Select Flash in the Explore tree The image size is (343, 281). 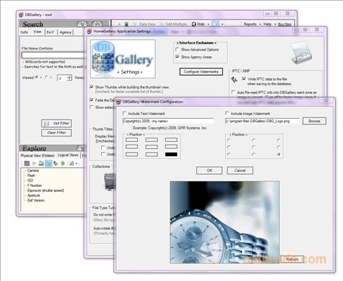31,176
